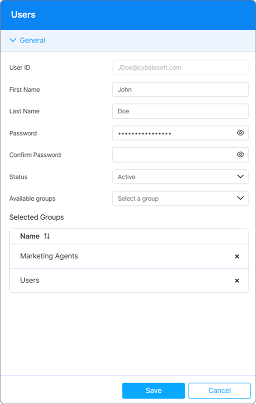Show password with Password field eye icon
Viewport: 256px width, 404px height.
[240, 133]
